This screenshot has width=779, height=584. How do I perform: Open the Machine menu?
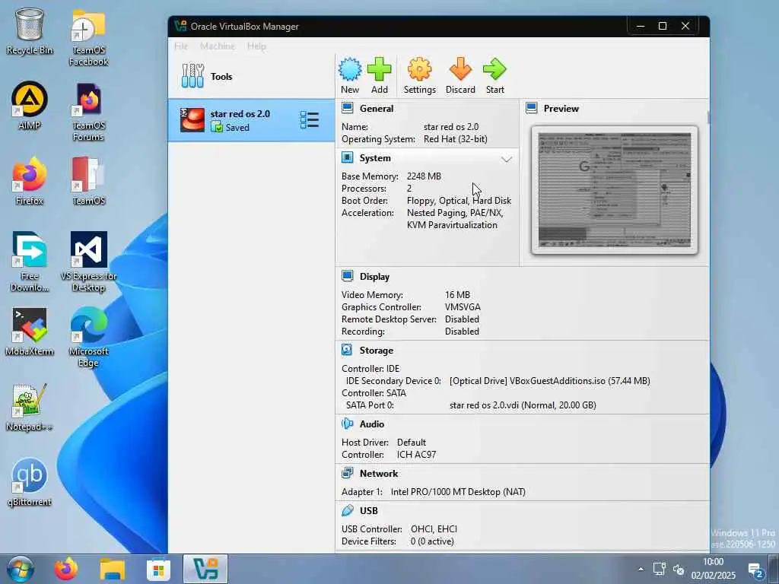(218, 46)
